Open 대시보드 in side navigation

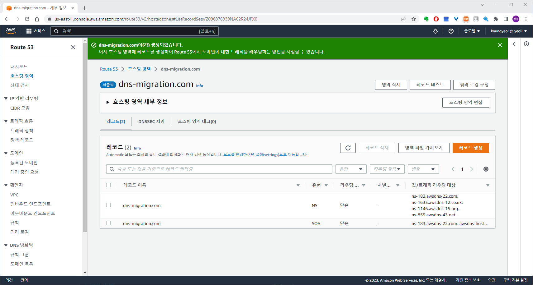pyautogui.click(x=19, y=67)
